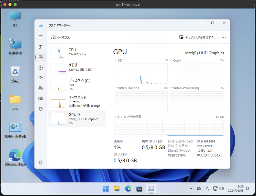Screen dimensions: 256x196
Task: Open the App history clock icon
Action: coord(40,67)
